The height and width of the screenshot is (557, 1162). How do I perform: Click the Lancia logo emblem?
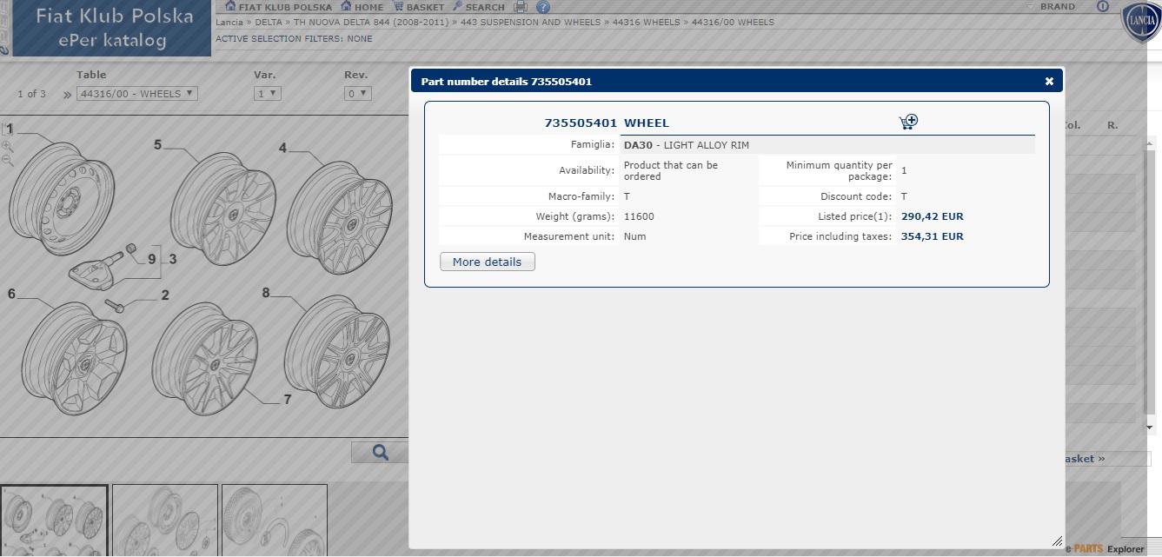[x=1141, y=21]
